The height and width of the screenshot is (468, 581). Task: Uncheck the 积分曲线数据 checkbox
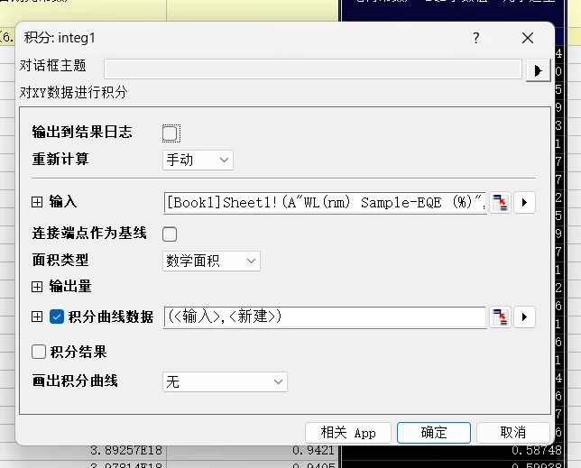coord(57,317)
